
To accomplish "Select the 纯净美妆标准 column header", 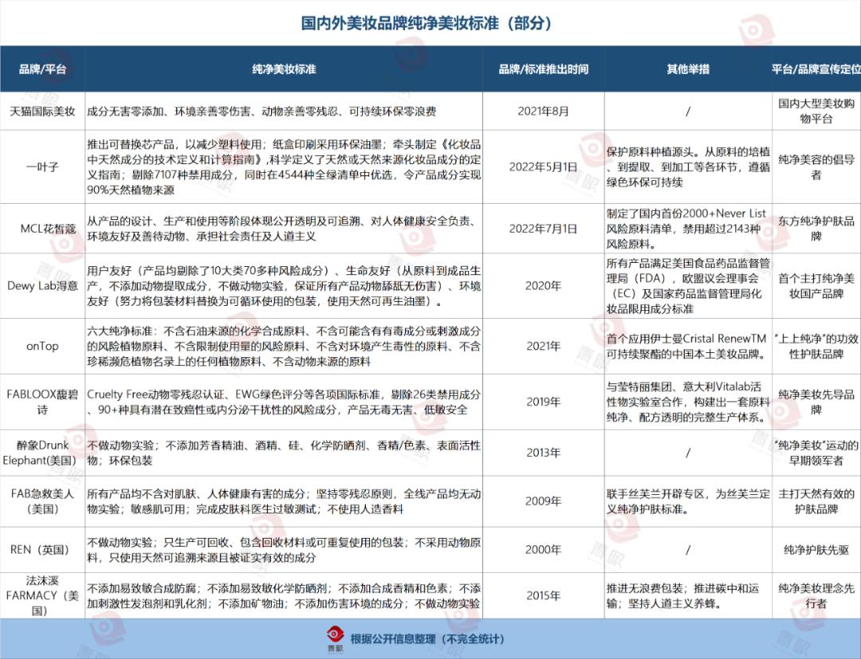I will (x=284, y=69).
